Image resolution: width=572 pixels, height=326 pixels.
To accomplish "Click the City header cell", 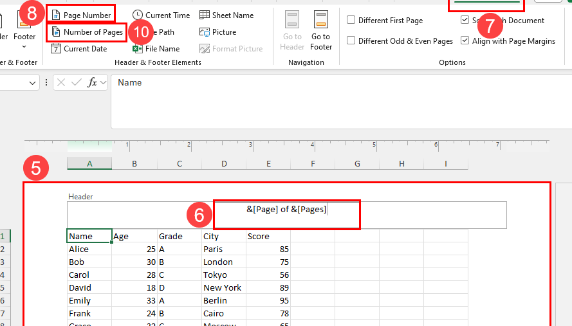I will click(224, 236).
